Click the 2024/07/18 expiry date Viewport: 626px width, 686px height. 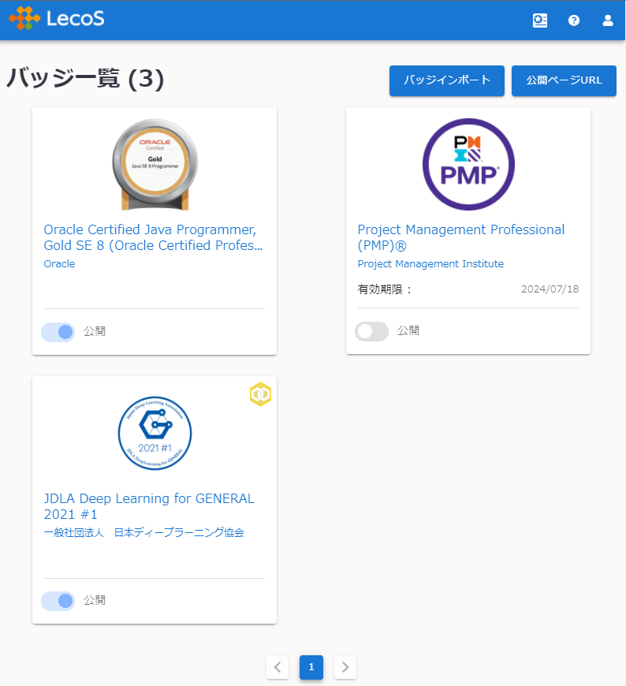pyautogui.click(x=550, y=289)
